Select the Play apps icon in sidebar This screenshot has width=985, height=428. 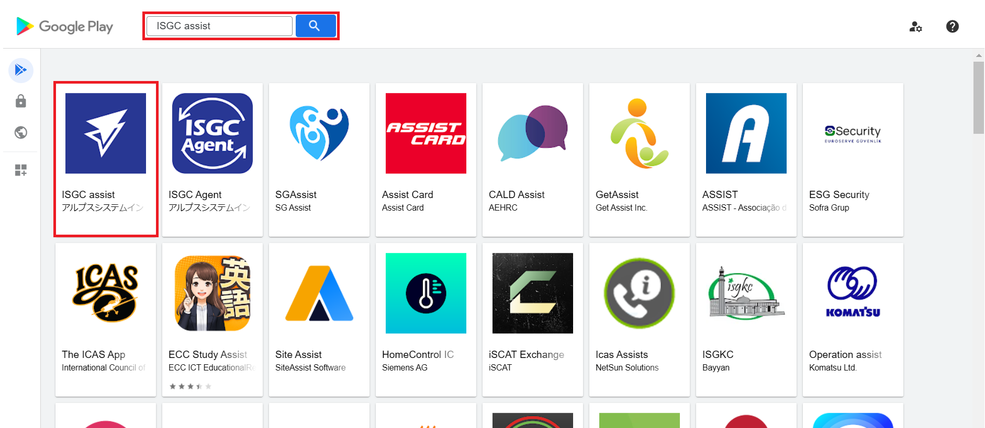pyautogui.click(x=21, y=70)
